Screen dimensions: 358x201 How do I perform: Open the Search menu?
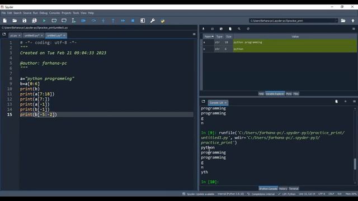pos(17,13)
